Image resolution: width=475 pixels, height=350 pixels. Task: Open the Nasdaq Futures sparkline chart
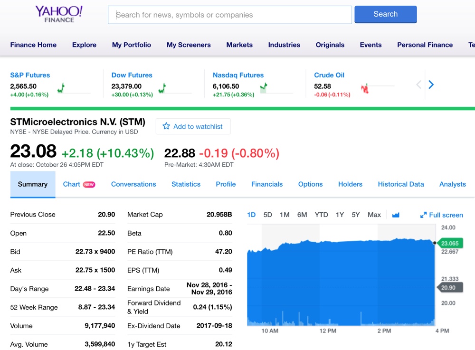click(x=276, y=88)
